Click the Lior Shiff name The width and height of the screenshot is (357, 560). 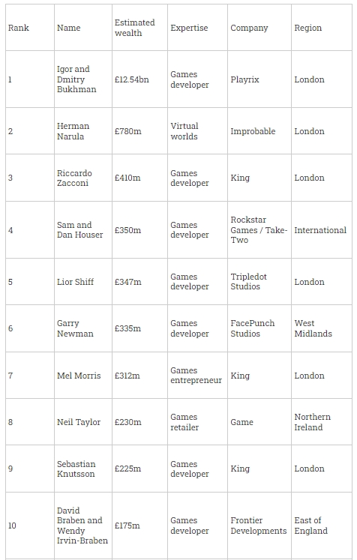pos(76,282)
